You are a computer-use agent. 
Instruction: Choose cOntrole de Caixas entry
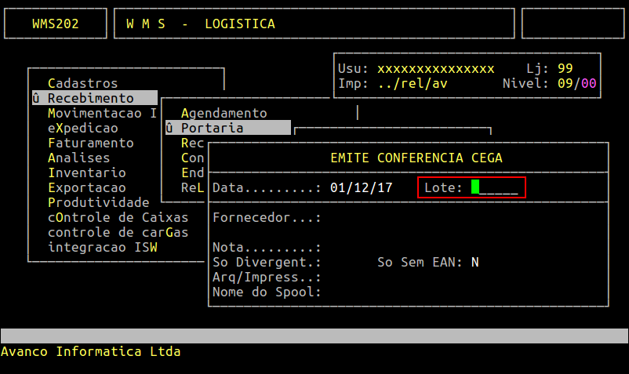pyautogui.click(x=118, y=217)
